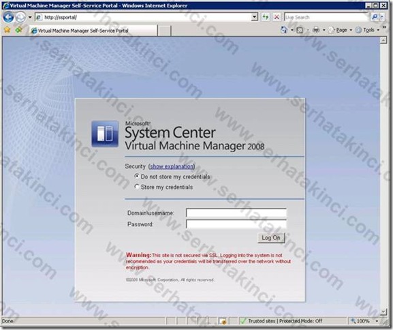Click the browser Back arrow button
Viewport: 393px width, 330px height.
point(8,17)
